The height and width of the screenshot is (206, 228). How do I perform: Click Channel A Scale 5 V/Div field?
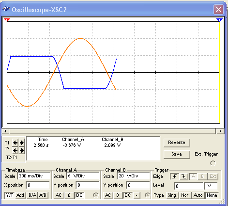83,176
